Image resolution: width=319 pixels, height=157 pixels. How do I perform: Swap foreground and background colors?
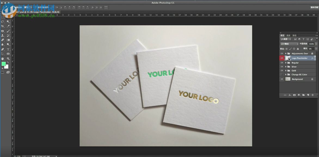click(8, 62)
